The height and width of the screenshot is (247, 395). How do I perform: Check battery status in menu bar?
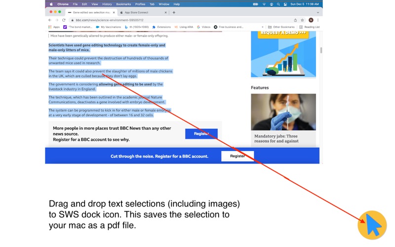[255, 4]
